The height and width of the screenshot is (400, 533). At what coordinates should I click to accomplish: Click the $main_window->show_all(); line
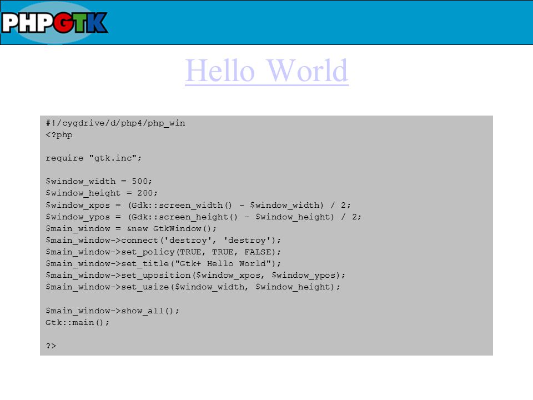coord(112,311)
